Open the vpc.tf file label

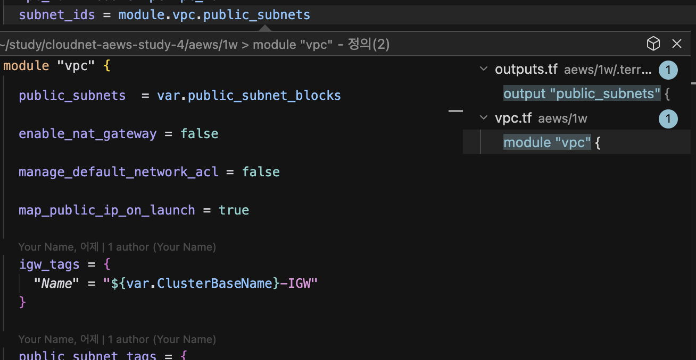point(513,118)
